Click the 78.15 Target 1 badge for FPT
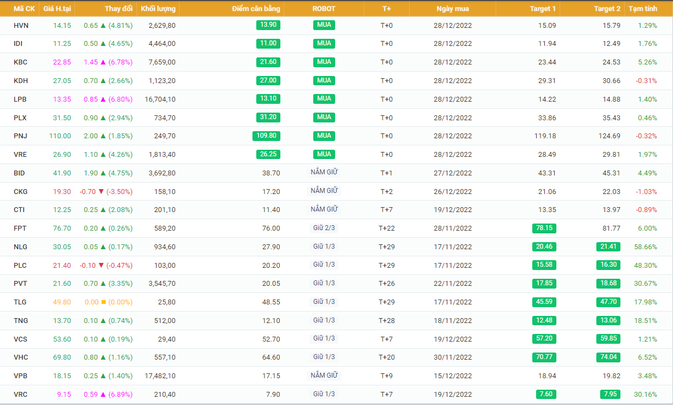 [x=544, y=228]
